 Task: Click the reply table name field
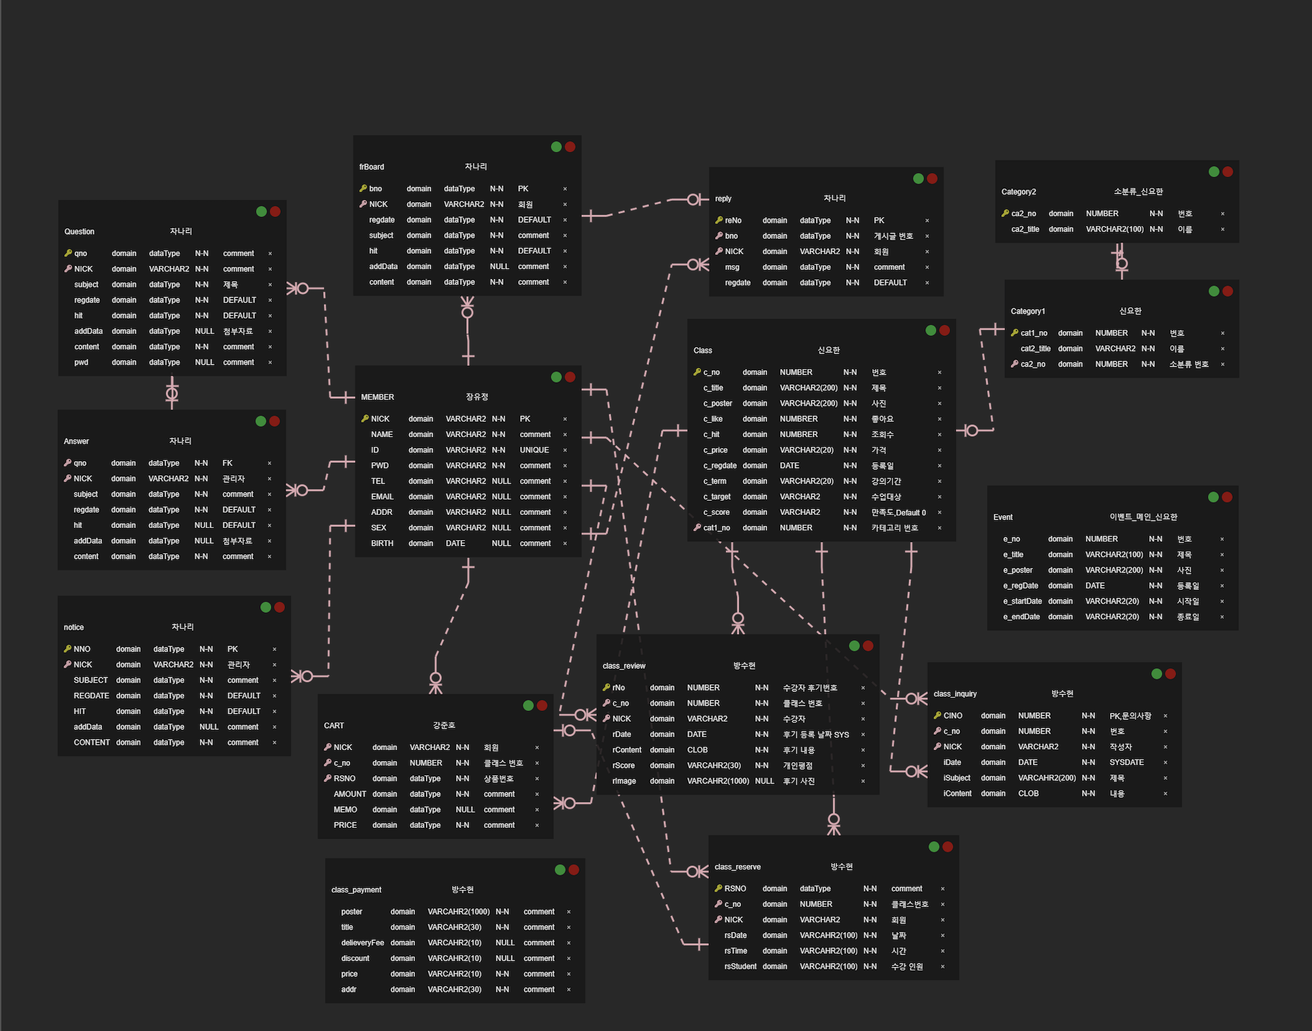(x=723, y=199)
